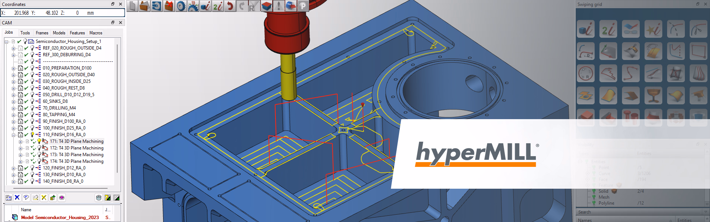Select the circle with R grid icon
The width and height of the screenshot is (710, 222).
585,73
